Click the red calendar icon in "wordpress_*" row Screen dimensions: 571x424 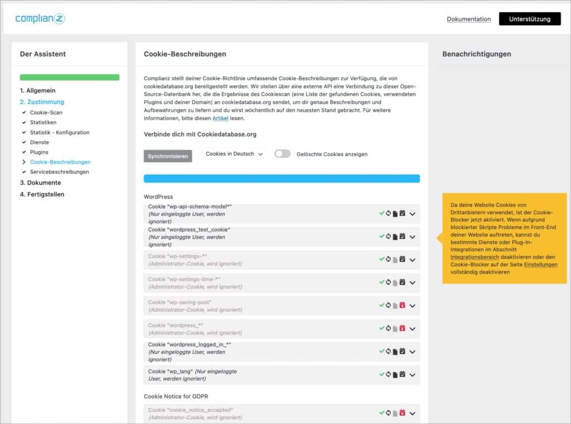point(402,328)
